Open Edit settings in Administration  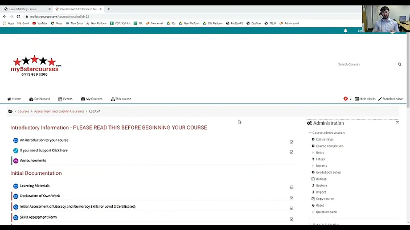pos(325,139)
